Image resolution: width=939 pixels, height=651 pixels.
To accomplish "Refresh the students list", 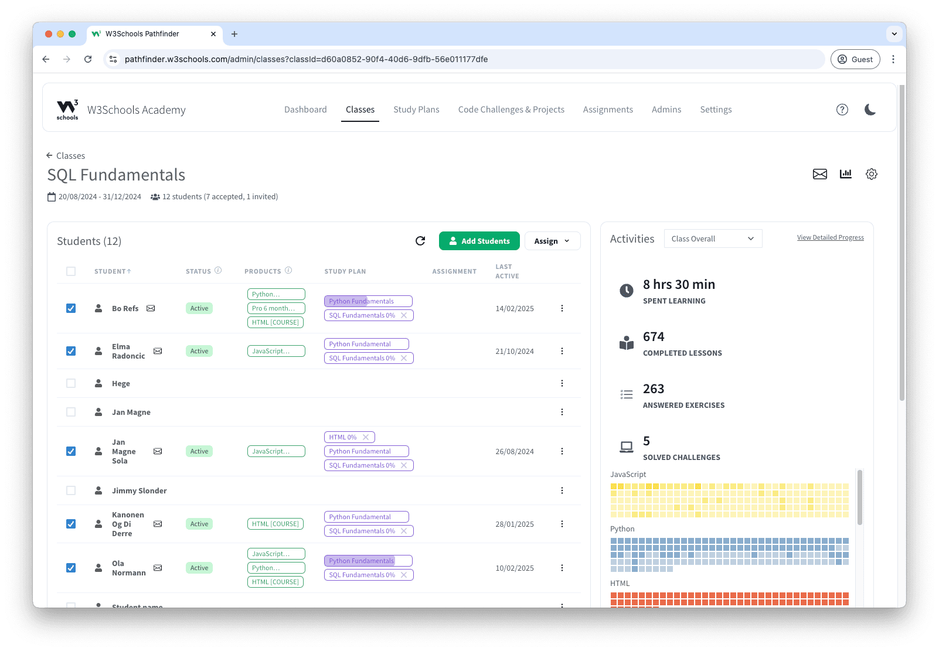I will (x=420, y=241).
